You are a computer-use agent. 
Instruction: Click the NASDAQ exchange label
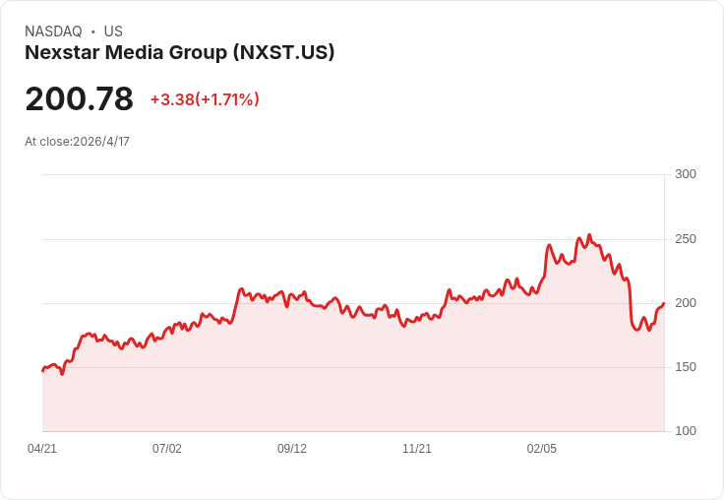tap(53, 31)
